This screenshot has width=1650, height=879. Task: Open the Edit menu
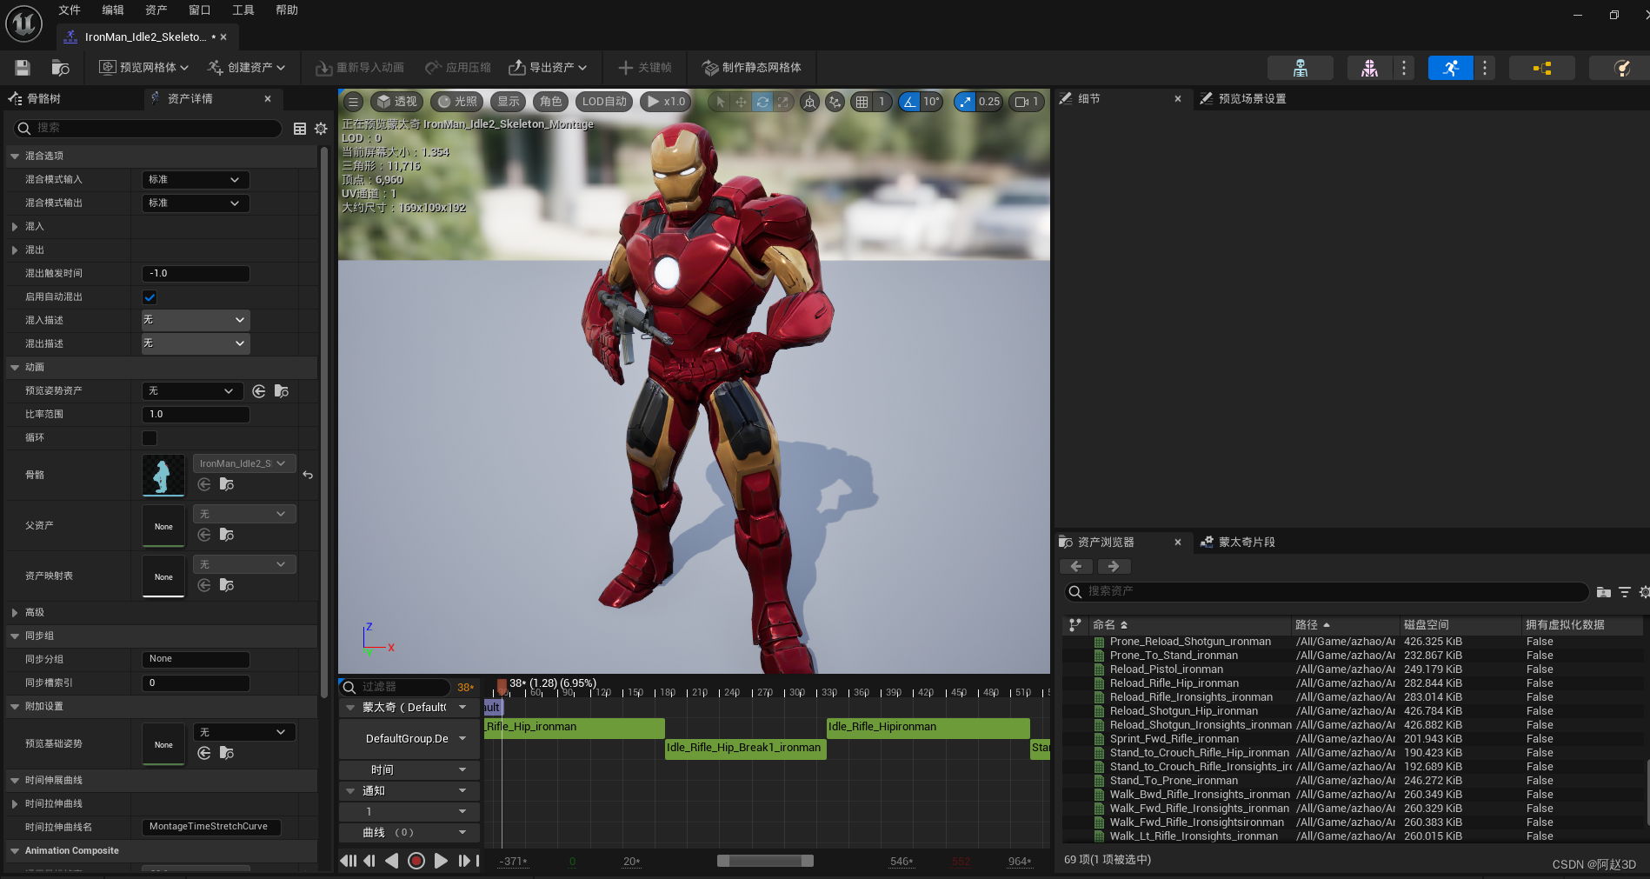click(113, 10)
